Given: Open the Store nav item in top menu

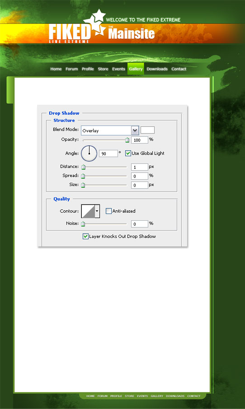Looking at the screenshot, I should coord(103,69).
